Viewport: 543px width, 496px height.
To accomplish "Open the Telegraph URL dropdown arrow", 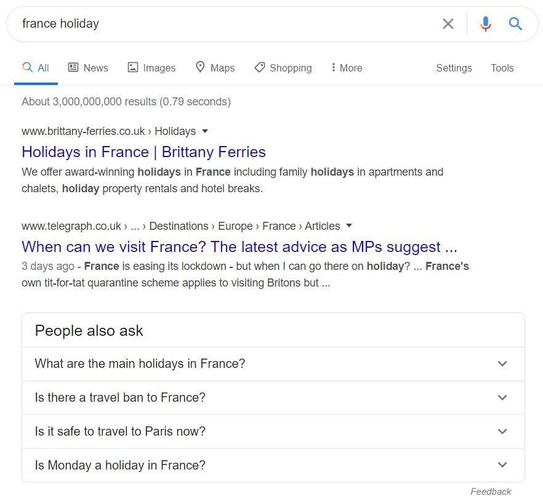I will pos(349,226).
